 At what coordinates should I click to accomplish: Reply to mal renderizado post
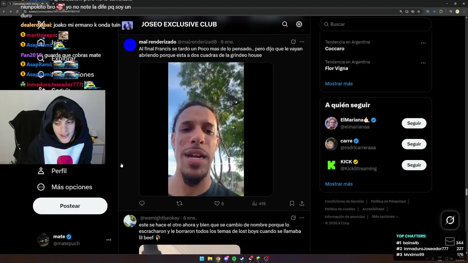pyautogui.click(x=142, y=203)
